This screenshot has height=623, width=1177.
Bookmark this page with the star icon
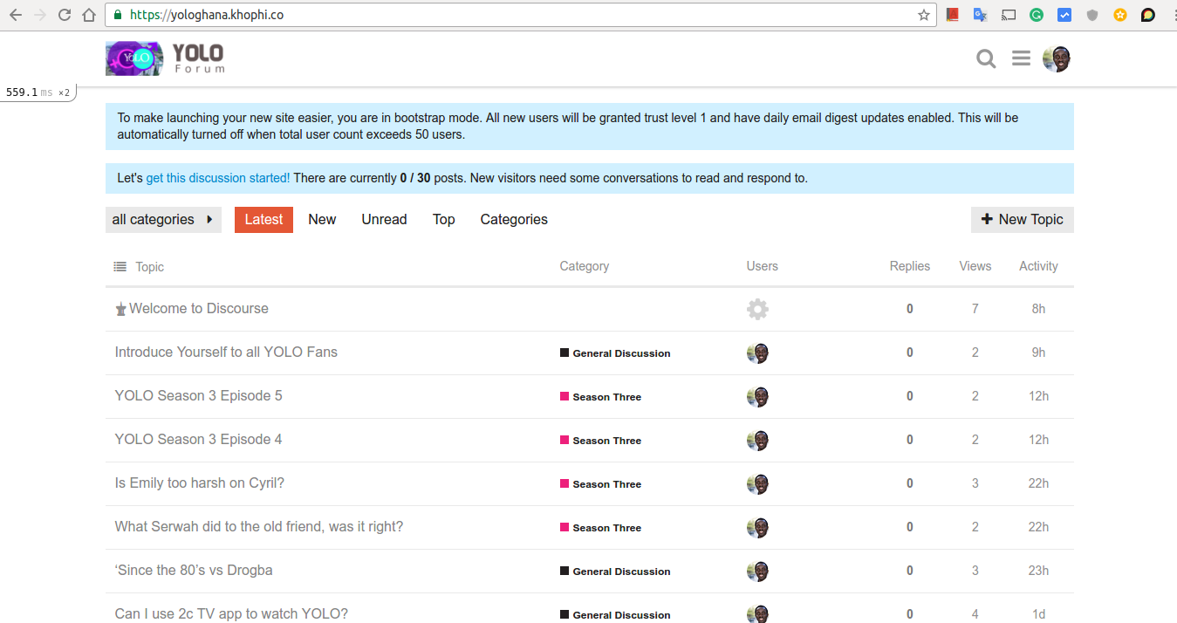[924, 15]
